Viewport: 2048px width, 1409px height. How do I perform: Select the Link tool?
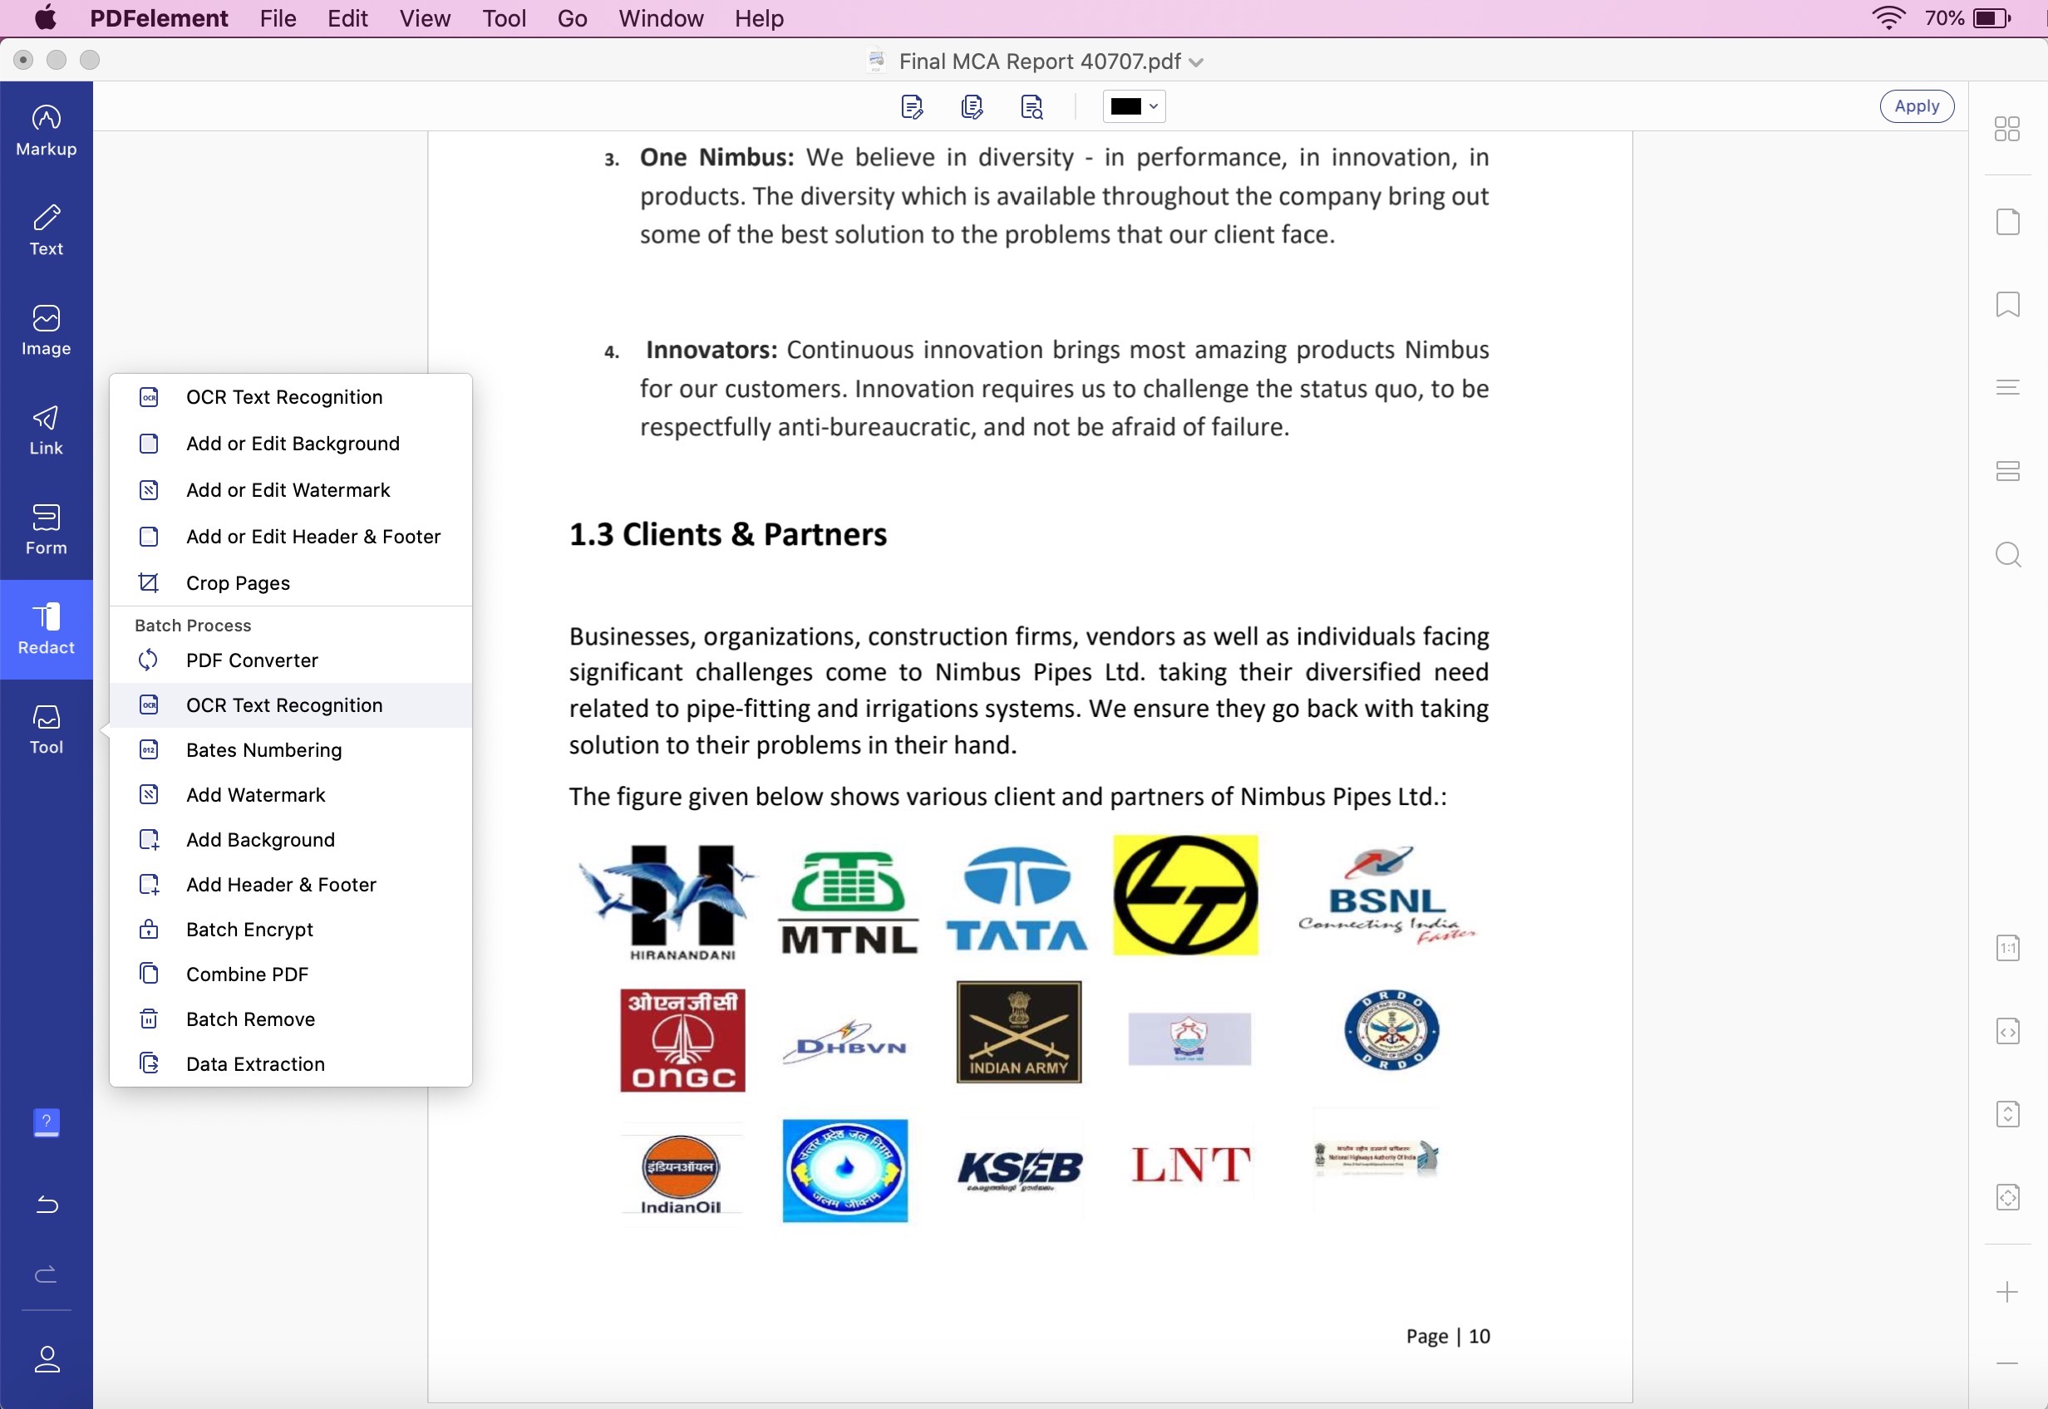coord(46,430)
